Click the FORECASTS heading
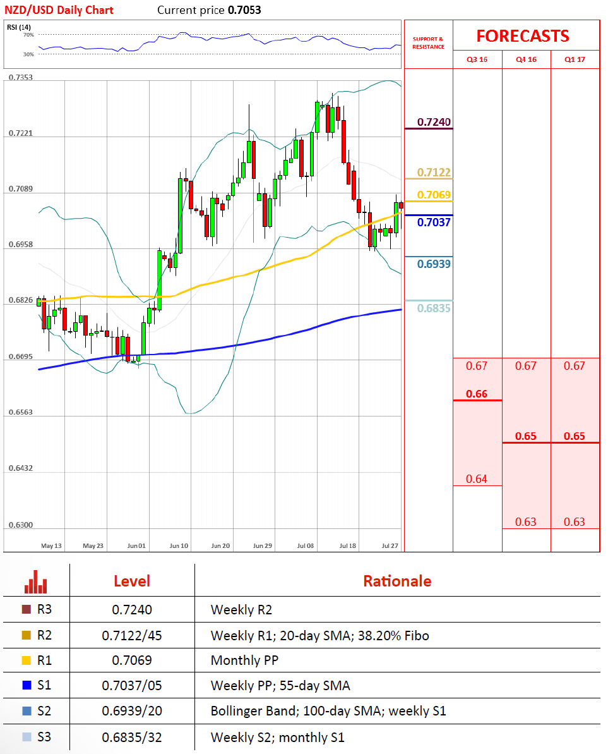 point(523,36)
